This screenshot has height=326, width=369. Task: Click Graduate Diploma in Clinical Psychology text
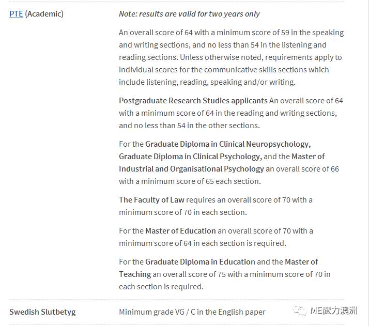click(190, 157)
